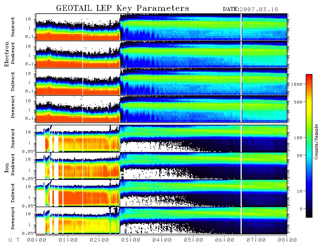Click the Ion "Dawnward" panel label
Image resolution: width=318 pixels, height=245 pixels.
click(13, 218)
